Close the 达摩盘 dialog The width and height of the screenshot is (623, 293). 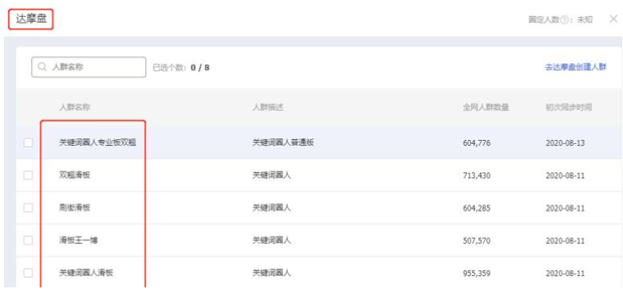tap(613, 19)
